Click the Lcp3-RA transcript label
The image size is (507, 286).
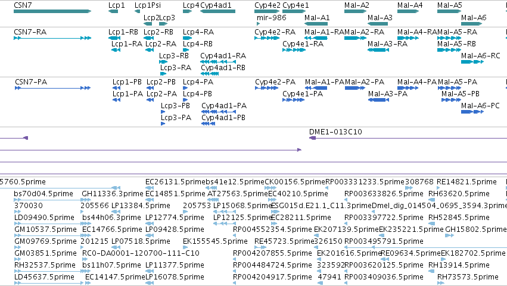pos(176,68)
